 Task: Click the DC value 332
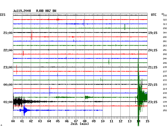coord(165,15)
